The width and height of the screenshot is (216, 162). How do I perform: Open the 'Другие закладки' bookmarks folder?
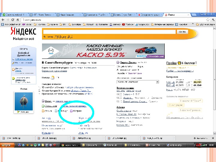205,24
